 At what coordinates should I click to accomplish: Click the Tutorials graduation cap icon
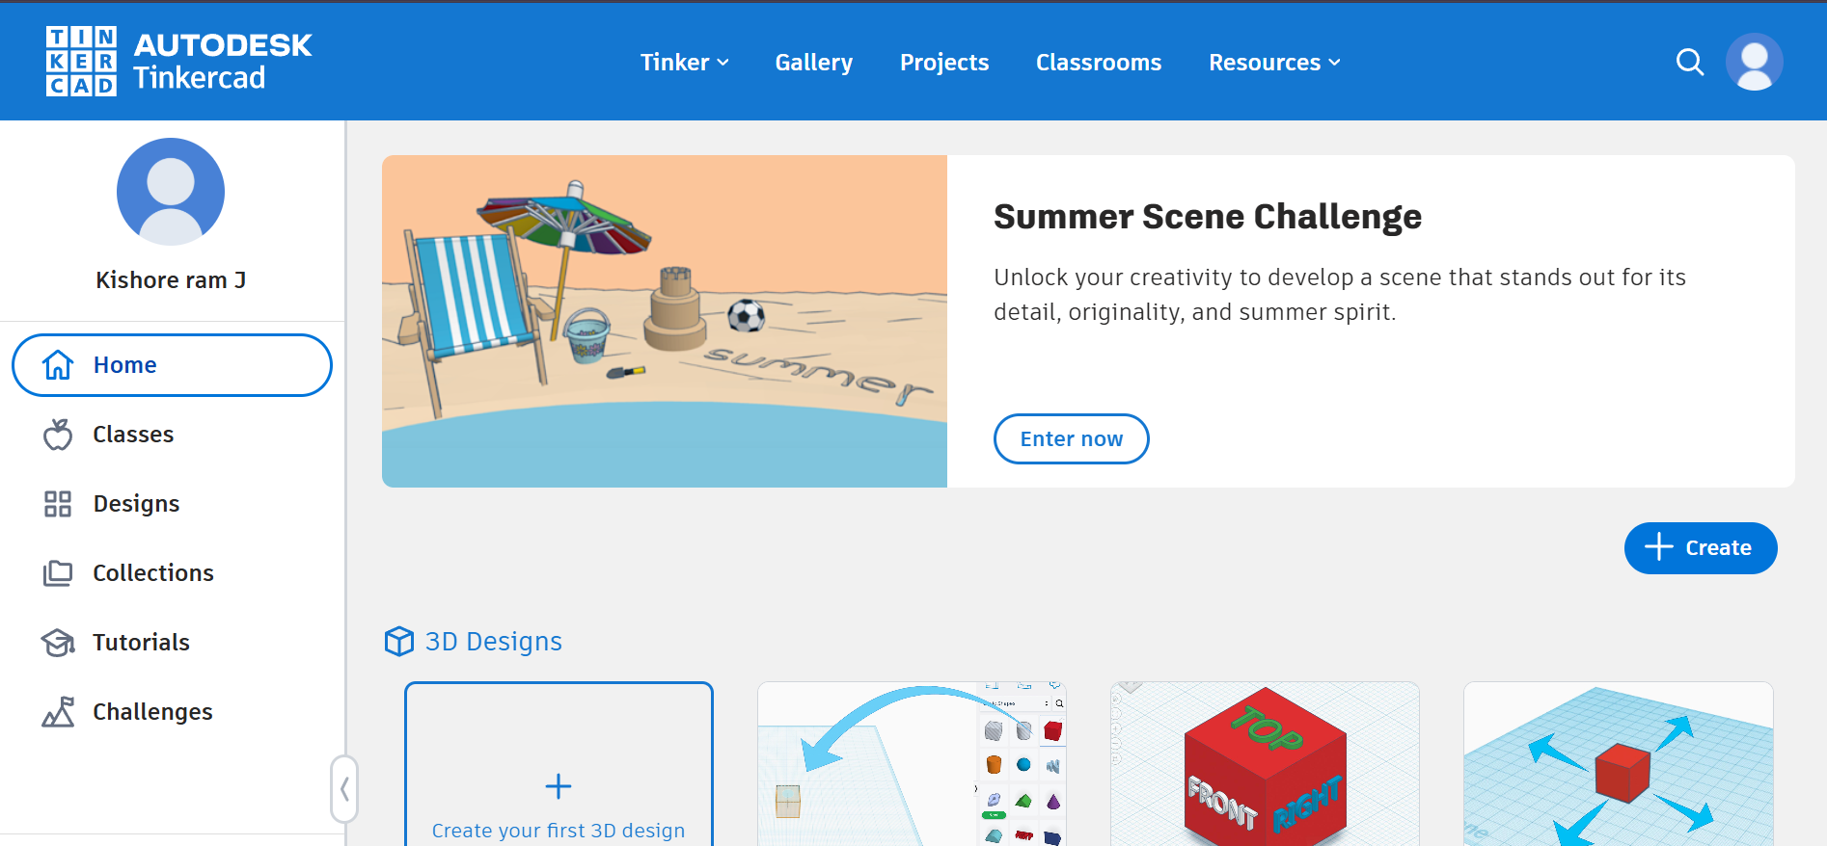coord(58,643)
